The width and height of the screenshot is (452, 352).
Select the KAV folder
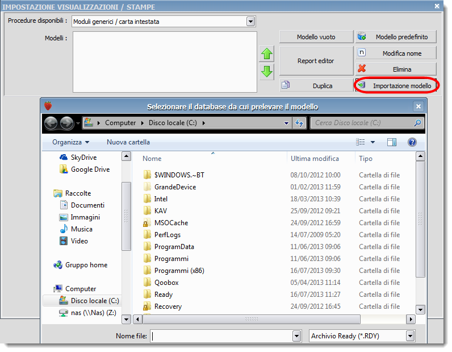(161, 211)
